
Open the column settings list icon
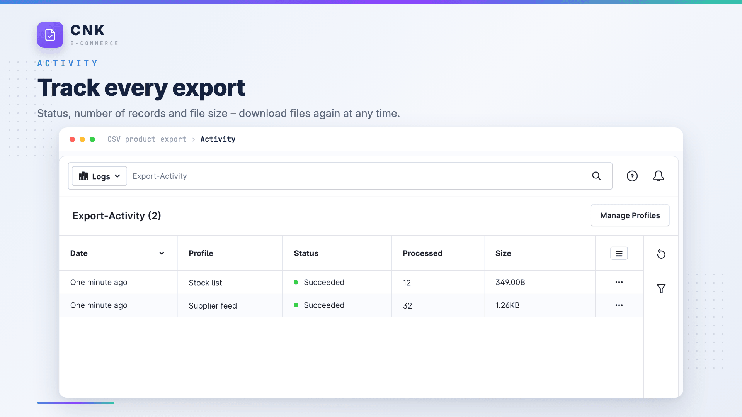[619, 254]
